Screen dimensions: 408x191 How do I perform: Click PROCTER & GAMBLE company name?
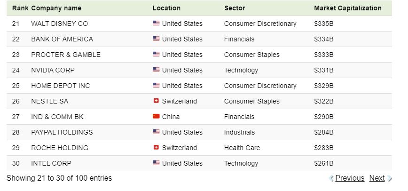(x=66, y=55)
